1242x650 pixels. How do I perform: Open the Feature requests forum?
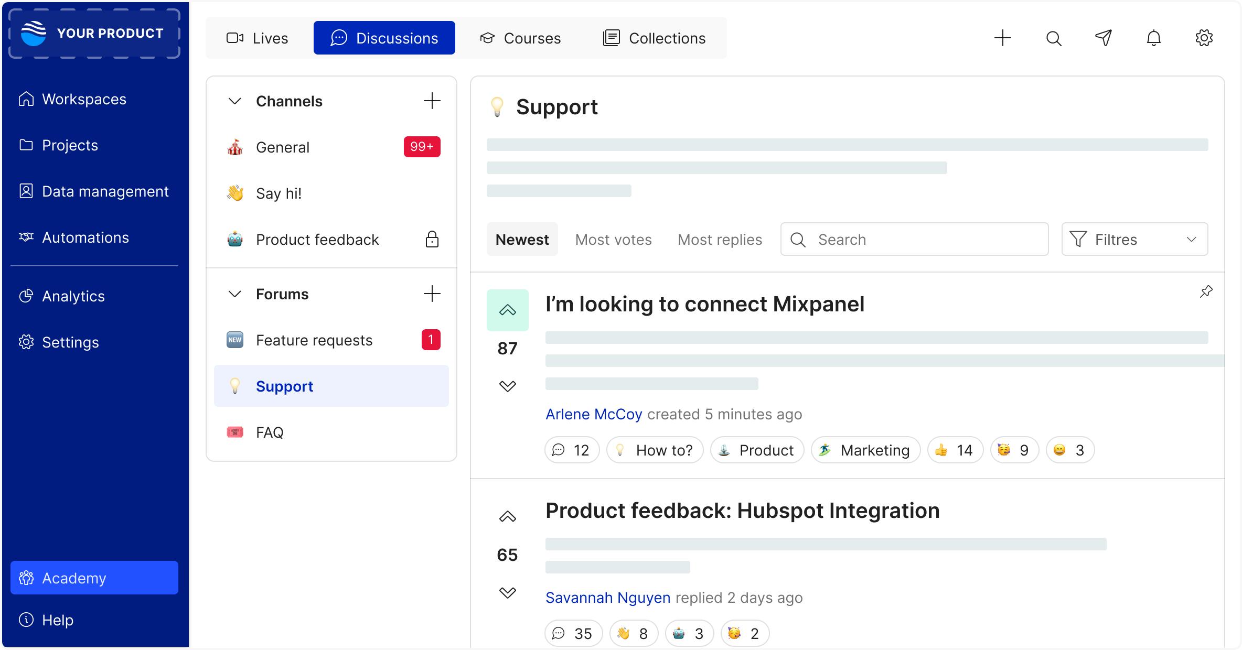pos(314,340)
